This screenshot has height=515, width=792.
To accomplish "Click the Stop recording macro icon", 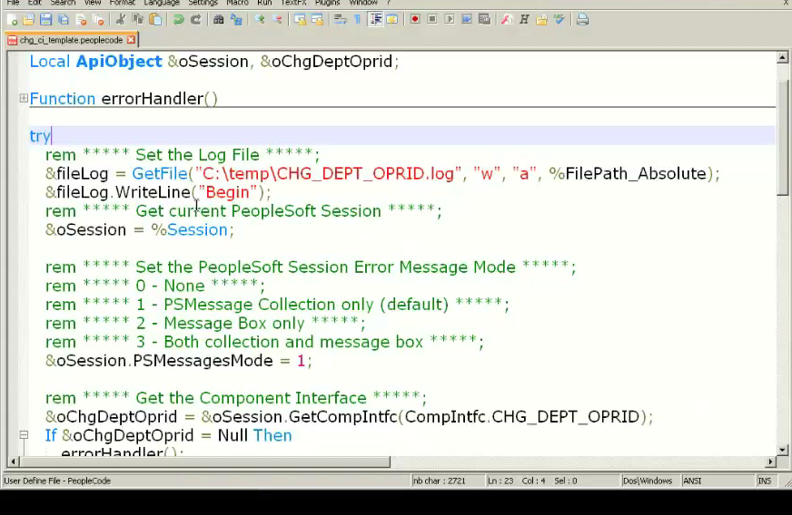I will (431, 20).
